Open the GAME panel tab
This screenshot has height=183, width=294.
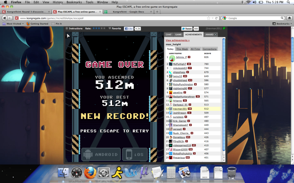click(x=178, y=34)
